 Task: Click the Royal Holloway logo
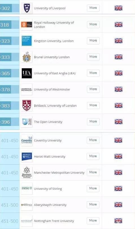pyautogui.click(x=27, y=25)
